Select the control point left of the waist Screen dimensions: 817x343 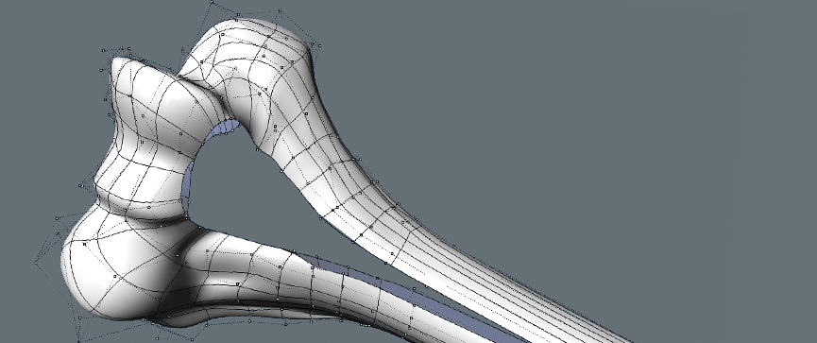pyautogui.click(x=81, y=185)
